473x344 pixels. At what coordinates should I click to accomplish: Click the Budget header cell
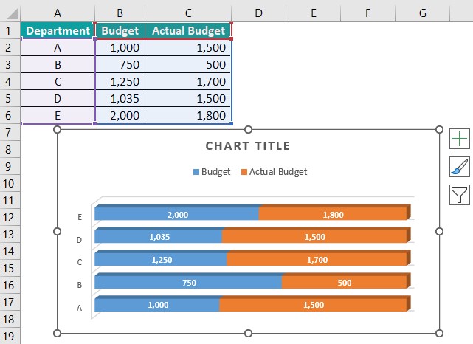pyautogui.click(x=120, y=30)
